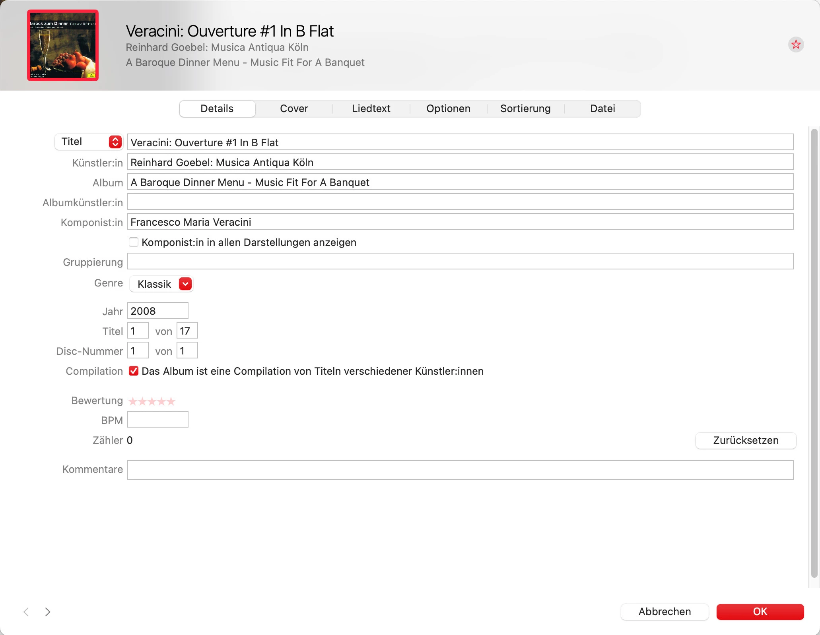The image size is (820, 635).
Task: Open the Liedtext tab
Action: [x=371, y=108]
